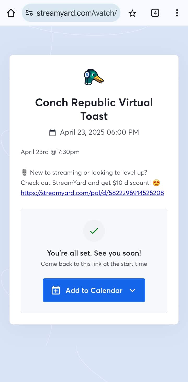
Task: Bookmark this page with the star icon
Action: click(132, 13)
